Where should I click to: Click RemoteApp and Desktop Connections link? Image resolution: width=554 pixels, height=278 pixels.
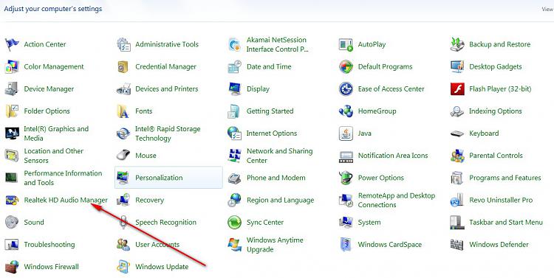click(x=397, y=200)
